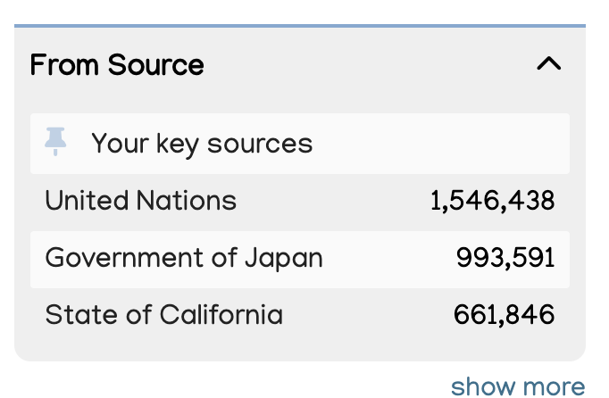Click header space between title and chevron
Image resolution: width=609 pixels, height=398 pixels.
[x=366, y=65]
